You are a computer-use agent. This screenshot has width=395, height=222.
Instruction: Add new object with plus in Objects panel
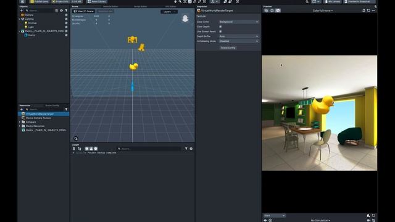coord(22,10)
